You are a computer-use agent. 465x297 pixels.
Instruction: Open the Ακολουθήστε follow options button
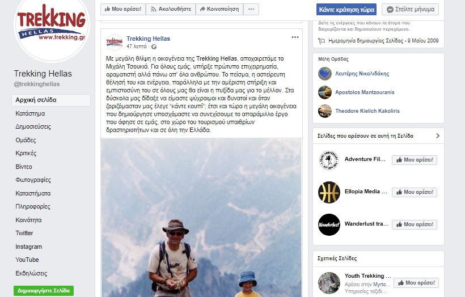[x=171, y=9]
